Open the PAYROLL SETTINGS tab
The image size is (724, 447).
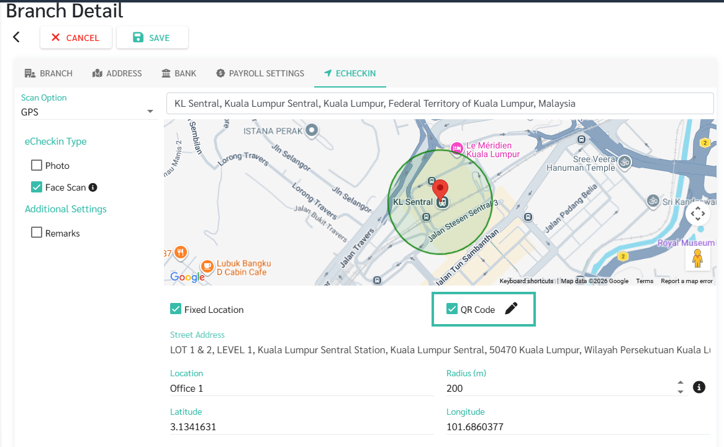pyautogui.click(x=260, y=73)
